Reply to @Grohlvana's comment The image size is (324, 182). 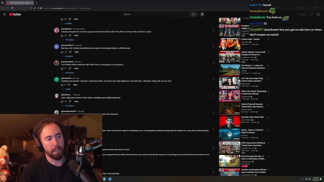[x=76, y=102]
